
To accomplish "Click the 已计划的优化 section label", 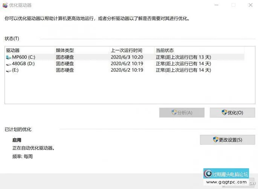I will [x=18, y=129].
